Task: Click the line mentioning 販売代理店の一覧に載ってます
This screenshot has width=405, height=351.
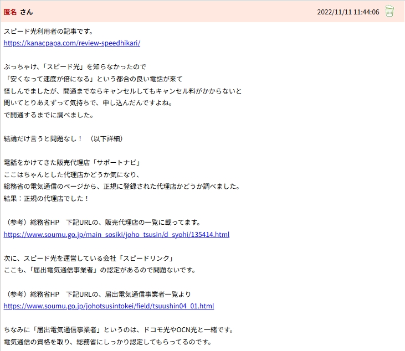Action: (102, 223)
